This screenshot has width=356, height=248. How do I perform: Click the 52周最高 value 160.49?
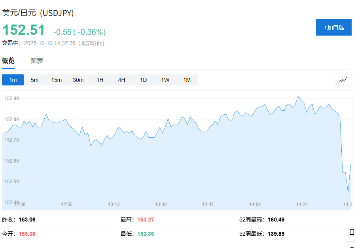pyautogui.click(x=276, y=220)
